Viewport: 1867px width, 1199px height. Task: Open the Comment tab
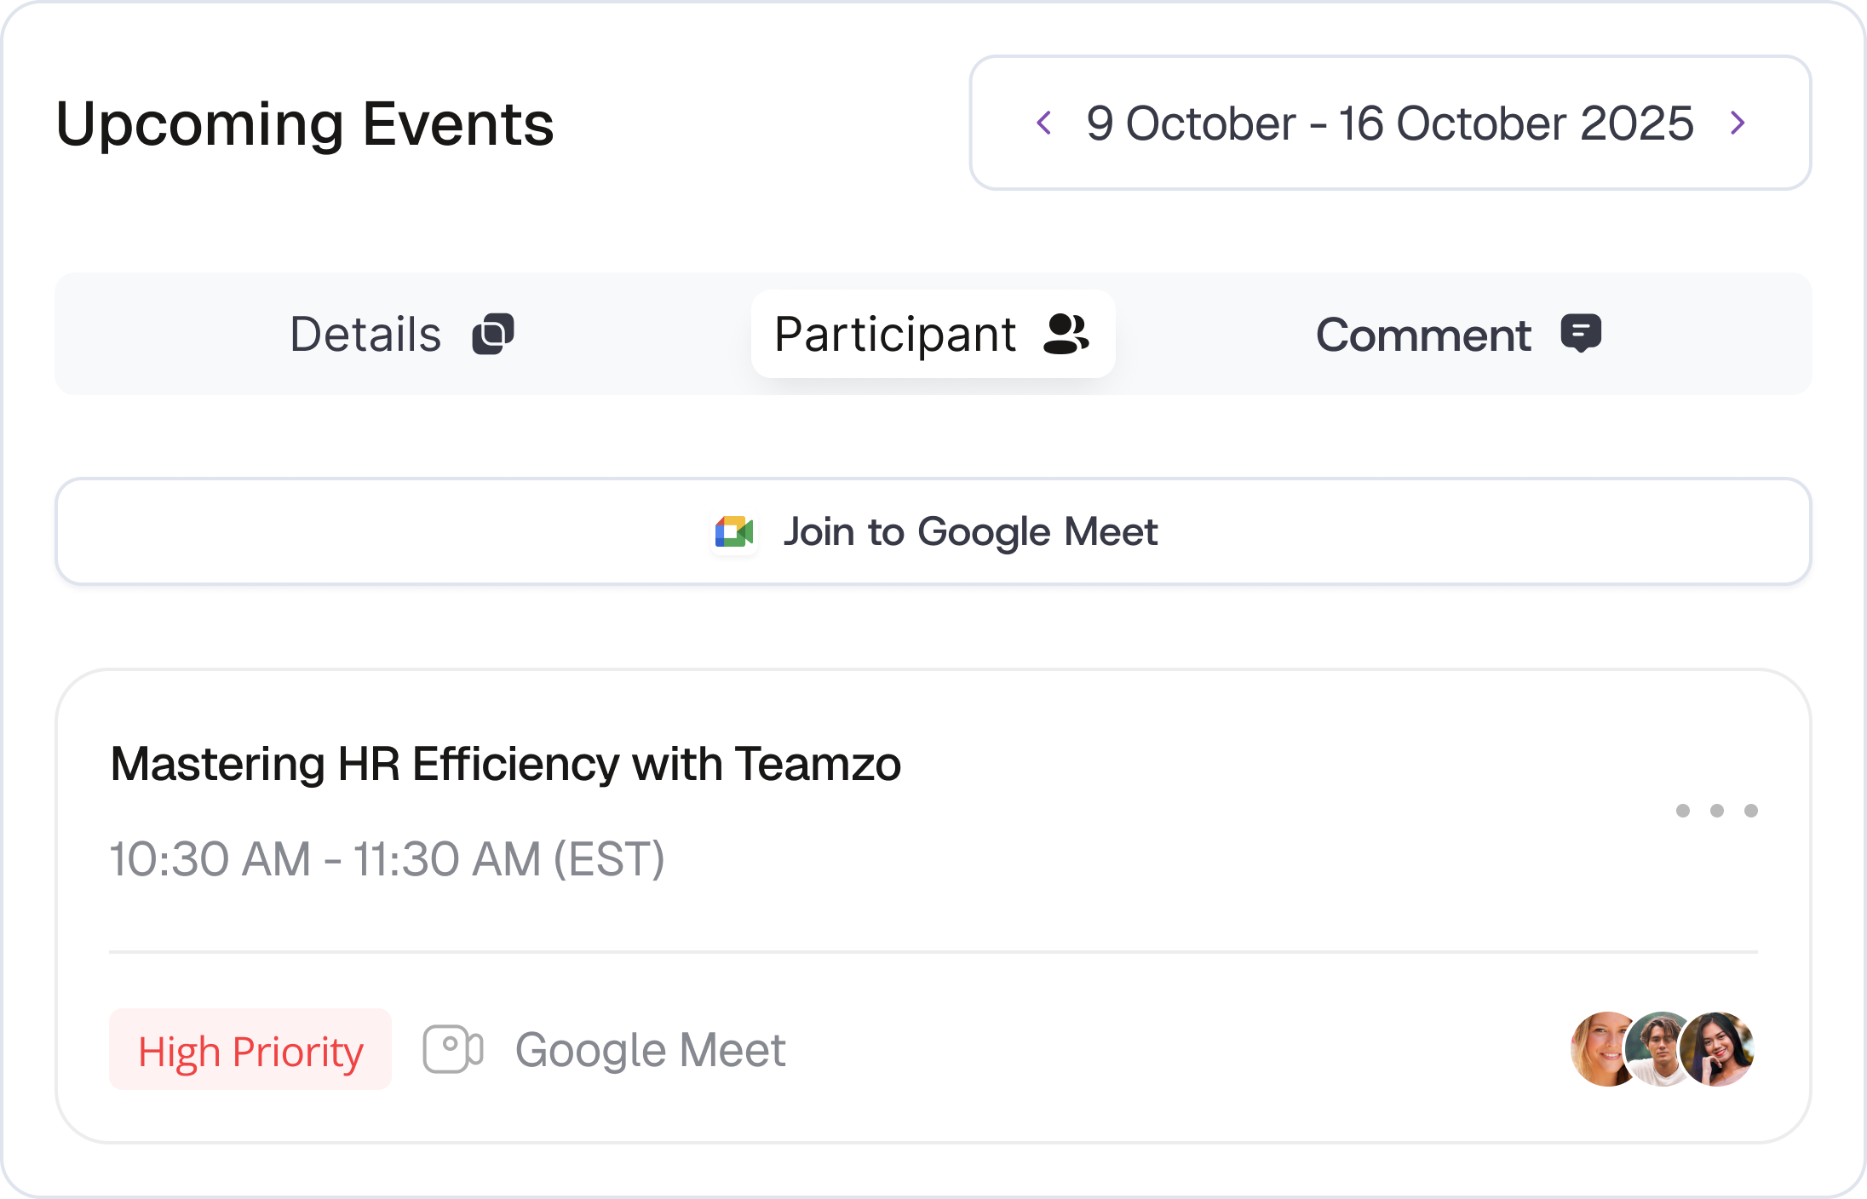click(x=1458, y=334)
